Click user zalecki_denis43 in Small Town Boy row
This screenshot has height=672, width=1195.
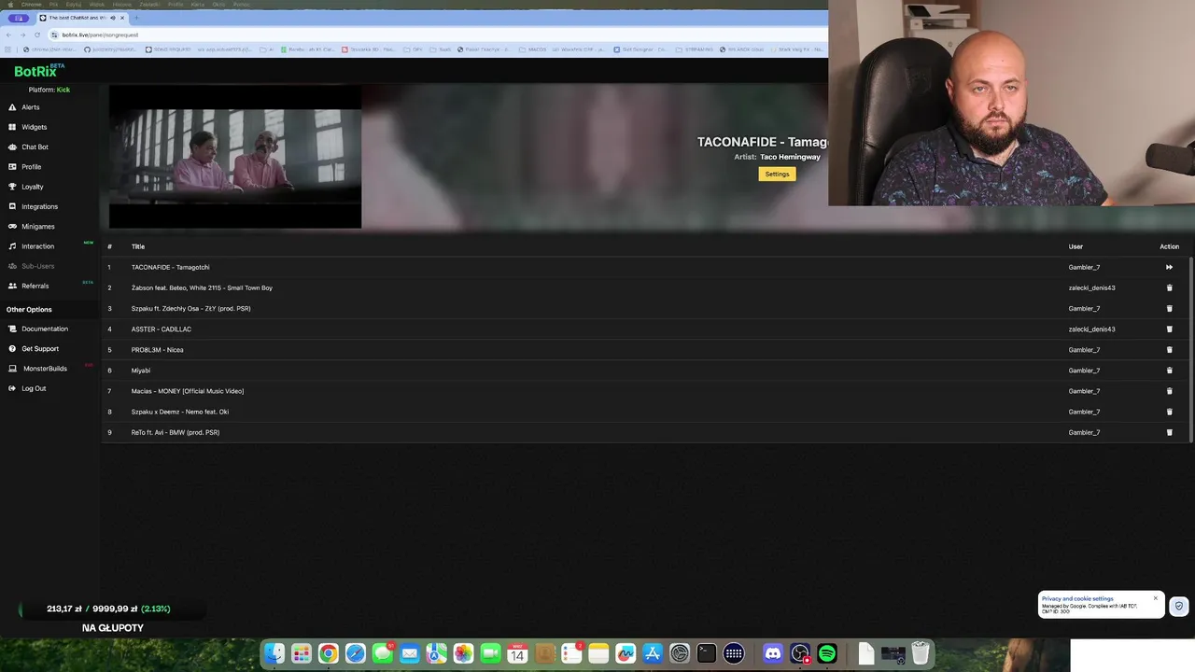click(x=1091, y=287)
